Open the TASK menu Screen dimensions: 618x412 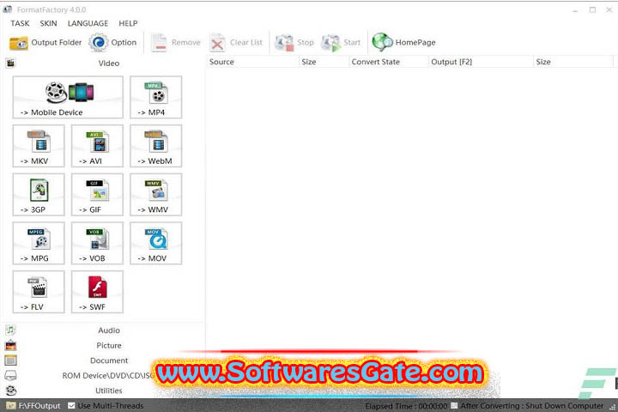click(20, 23)
